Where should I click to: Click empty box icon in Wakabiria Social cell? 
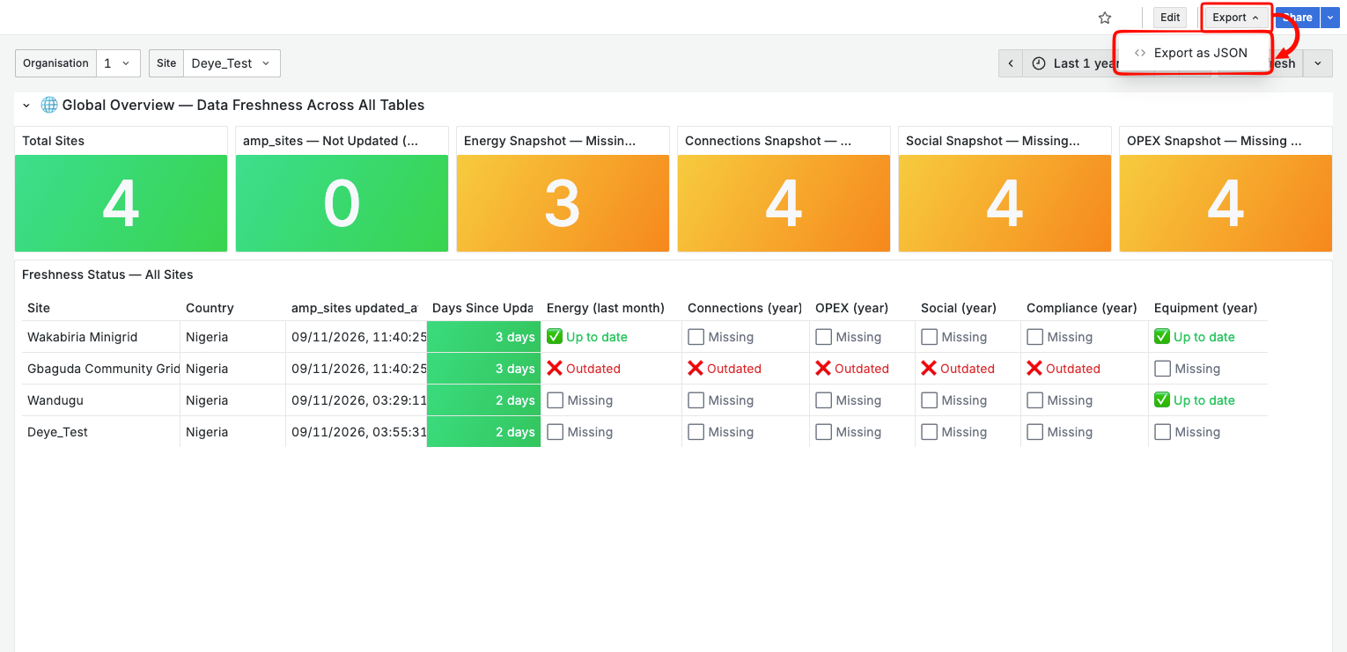(929, 336)
